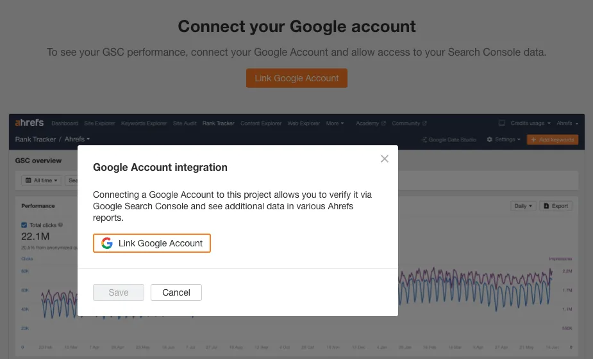
Task: Open the Ahrefs account dropdown at top right
Action: [567, 123]
